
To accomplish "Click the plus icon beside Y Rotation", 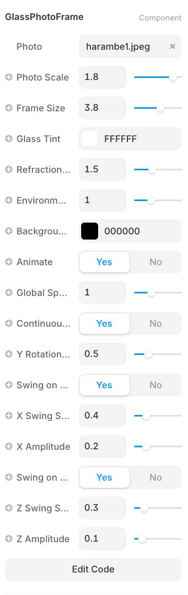I will [x=9, y=354].
